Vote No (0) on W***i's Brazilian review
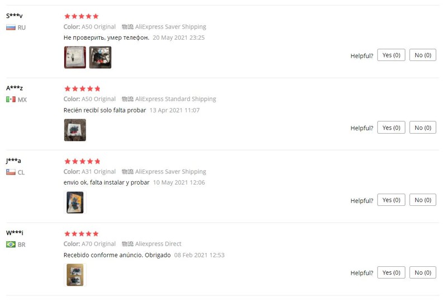Image resolution: width=447 pixels, height=301 pixels. pos(423,272)
